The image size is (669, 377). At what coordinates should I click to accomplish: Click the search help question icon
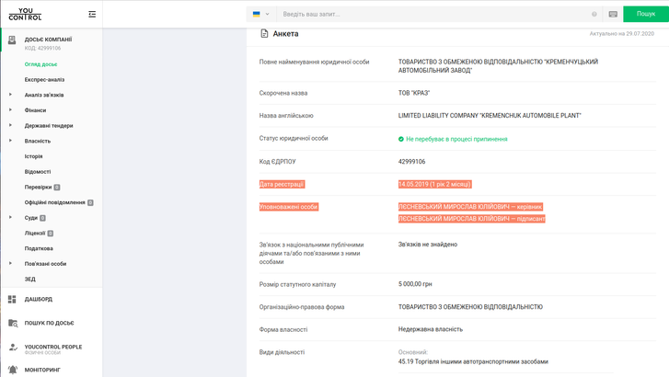[x=594, y=14]
